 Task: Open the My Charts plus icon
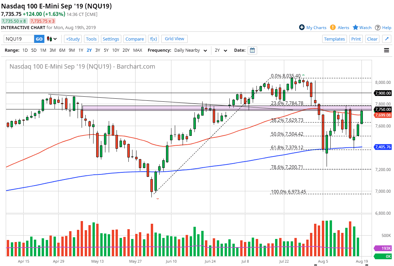302,27
